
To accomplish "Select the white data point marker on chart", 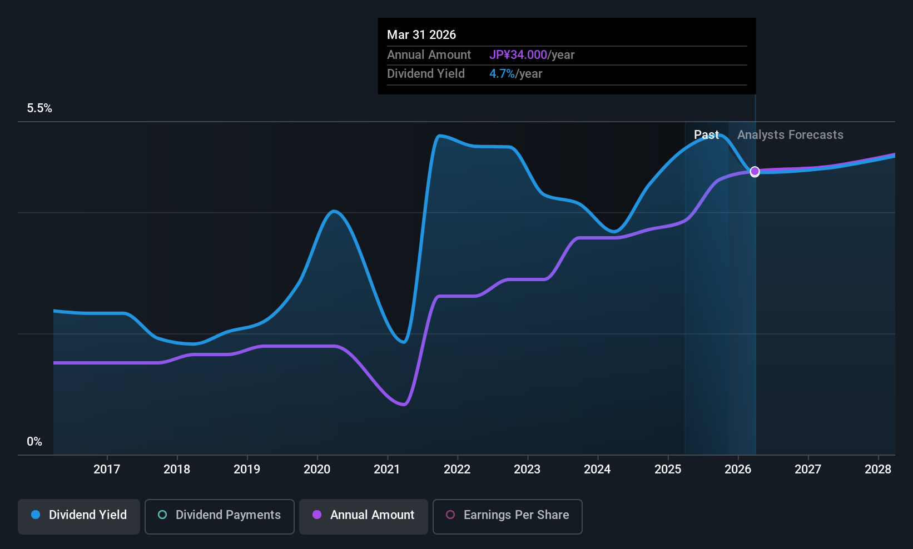I will pos(755,172).
